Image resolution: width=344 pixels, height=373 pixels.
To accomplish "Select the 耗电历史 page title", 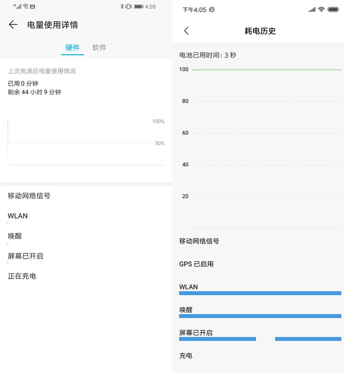I will click(x=260, y=31).
